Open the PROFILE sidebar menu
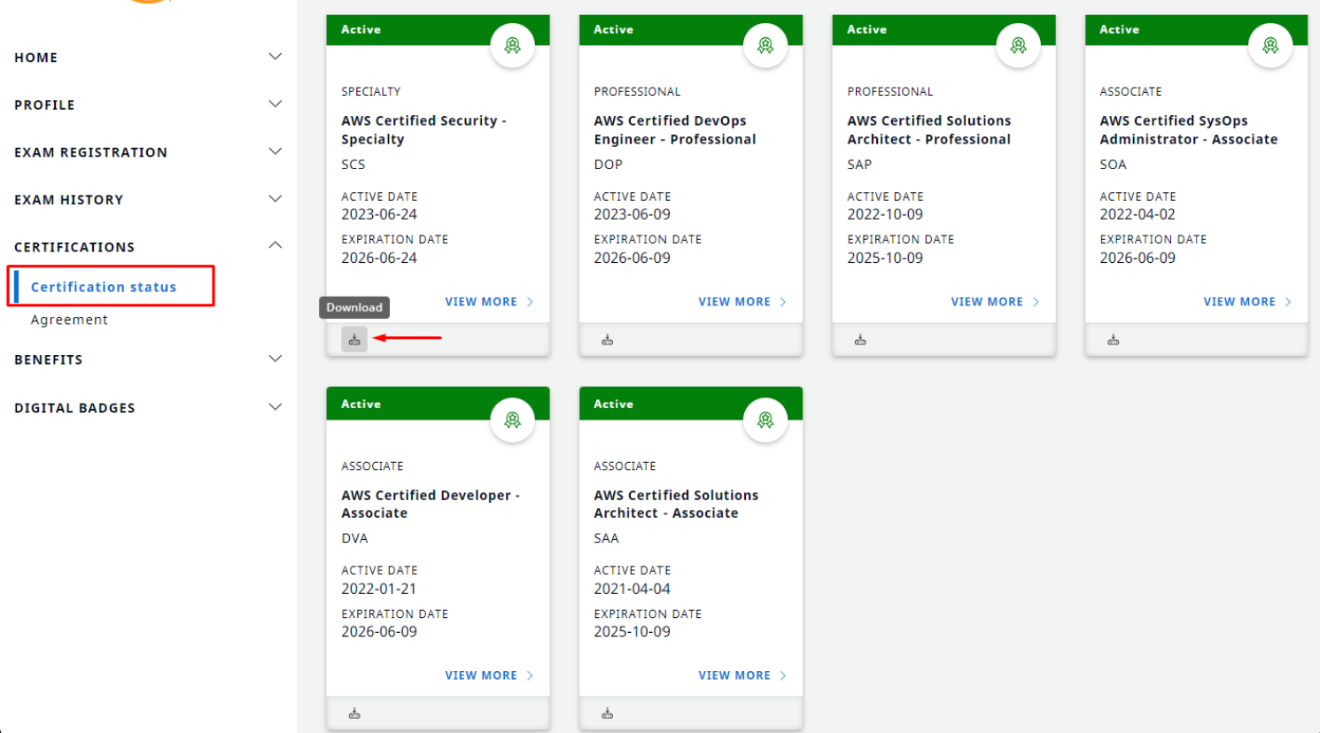1320x733 pixels. tap(44, 105)
